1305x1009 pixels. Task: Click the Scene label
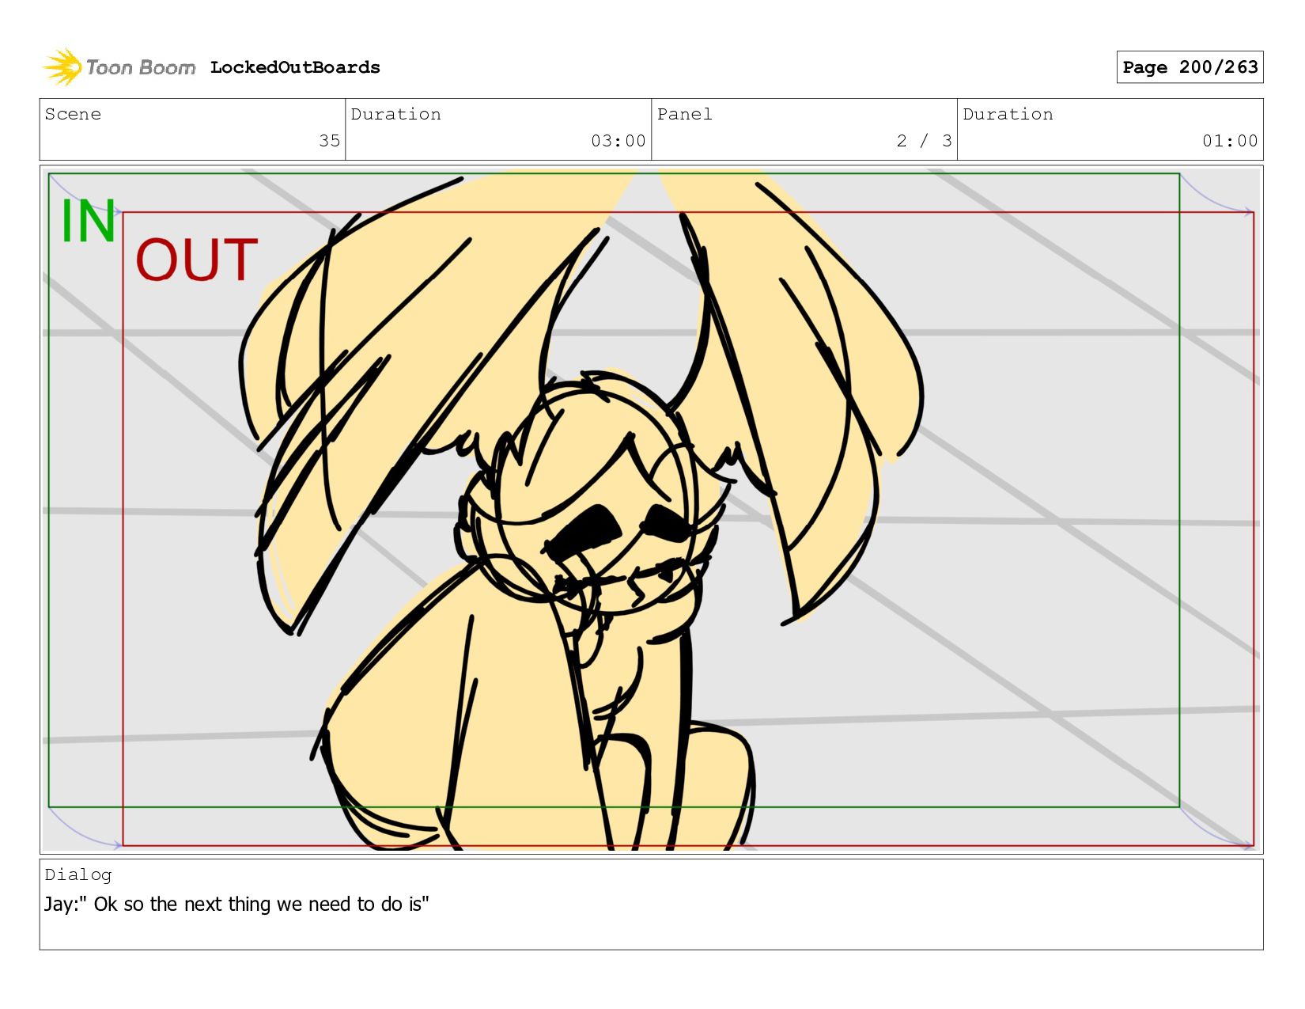[x=73, y=114]
